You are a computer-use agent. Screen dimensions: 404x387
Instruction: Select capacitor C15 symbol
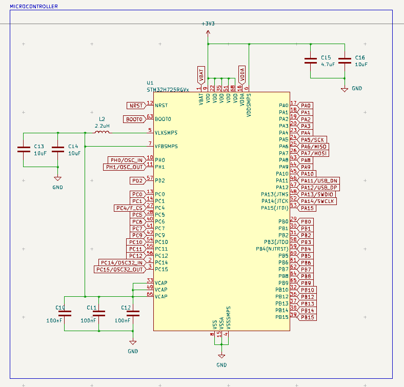(311, 61)
